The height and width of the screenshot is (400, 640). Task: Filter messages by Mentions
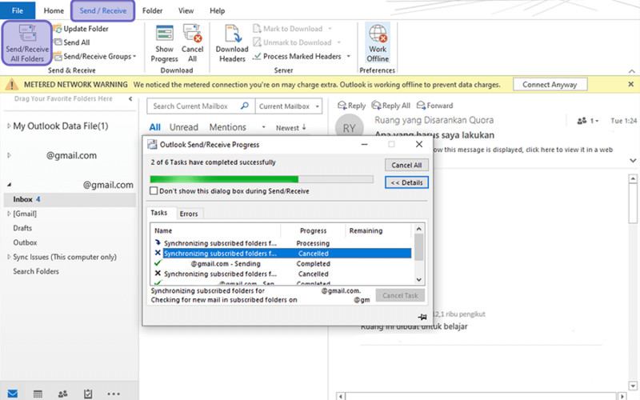(x=227, y=127)
